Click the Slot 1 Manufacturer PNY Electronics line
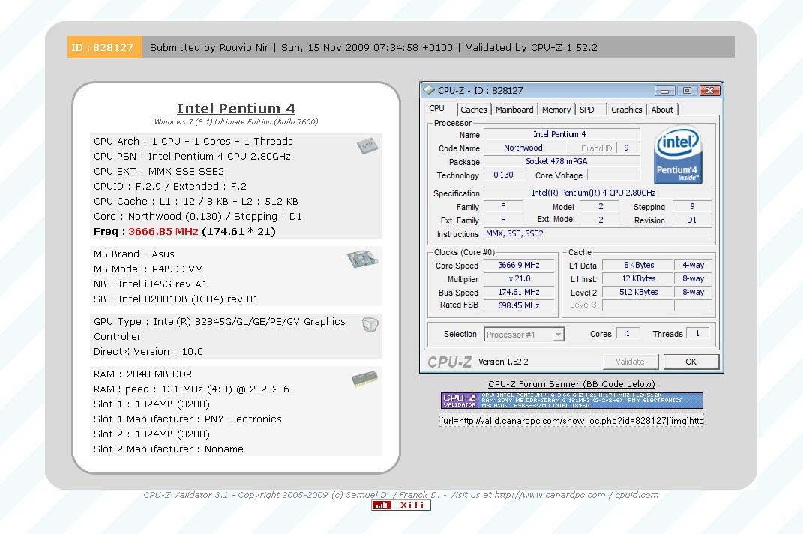This screenshot has width=803, height=534. [x=187, y=418]
